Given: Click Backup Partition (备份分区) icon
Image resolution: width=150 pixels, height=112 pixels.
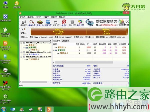Looking at the screenshot, I should pos(80,23).
